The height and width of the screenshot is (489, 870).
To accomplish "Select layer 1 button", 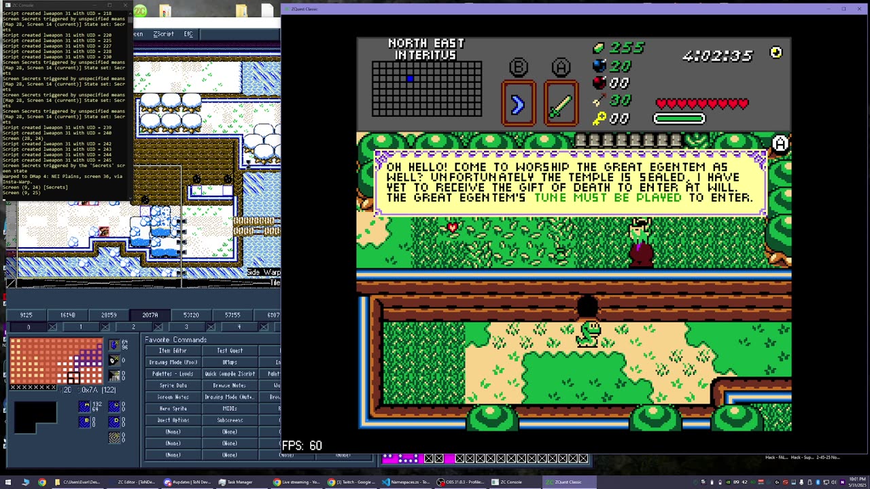I will pyautogui.click(x=80, y=327).
